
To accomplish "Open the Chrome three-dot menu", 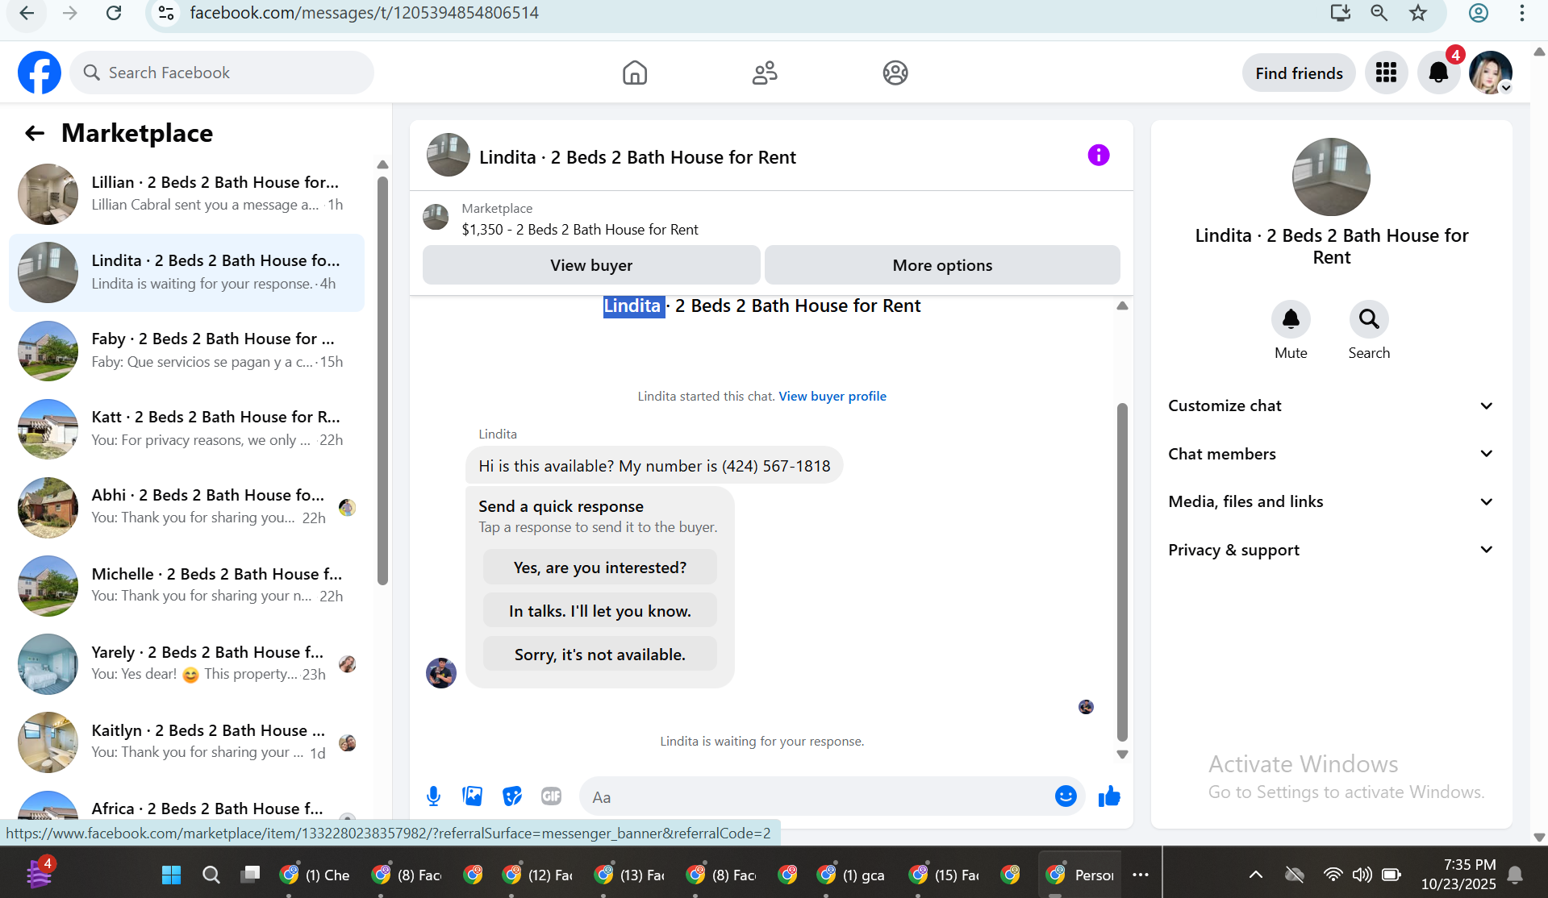I will [1521, 13].
